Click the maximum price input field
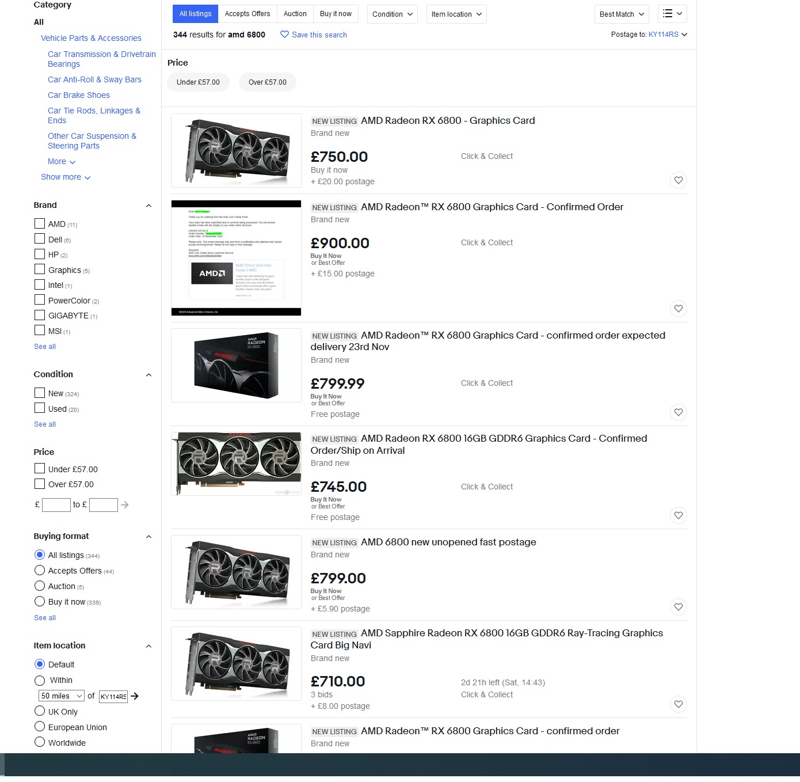The height and width of the screenshot is (782, 800). (x=104, y=505)
